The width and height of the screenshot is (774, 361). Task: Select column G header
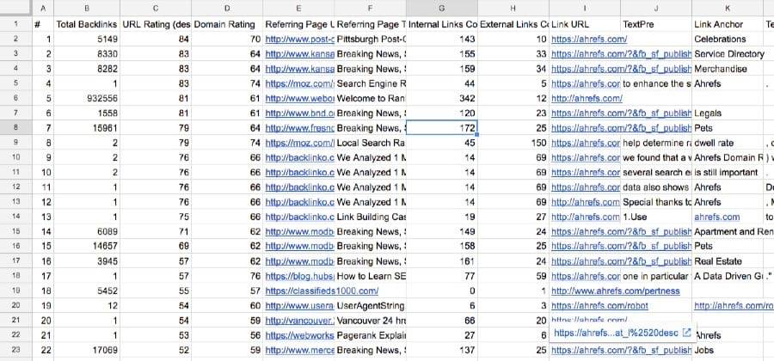(442, 8)
